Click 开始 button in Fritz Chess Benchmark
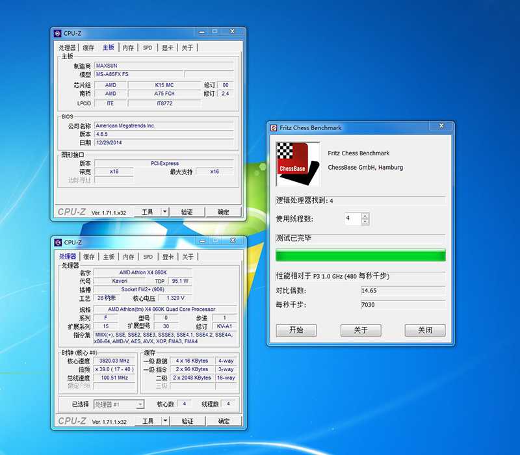The width and height of the screenshot is (520, 455). tap(296, 330)
